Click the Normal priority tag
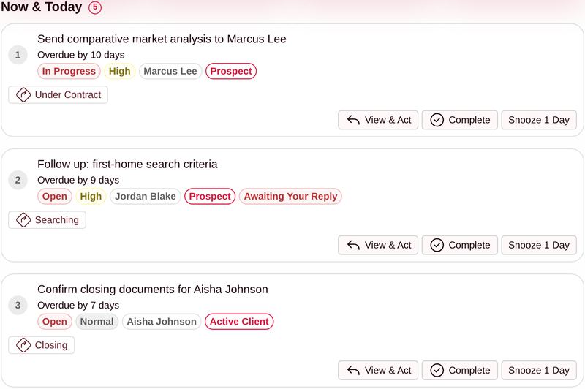 [97, 322]
